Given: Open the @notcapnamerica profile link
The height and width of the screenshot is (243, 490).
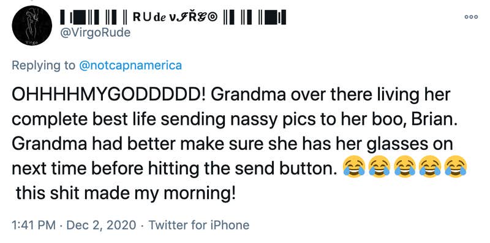Looking at the screenshot, I should 130,65.
